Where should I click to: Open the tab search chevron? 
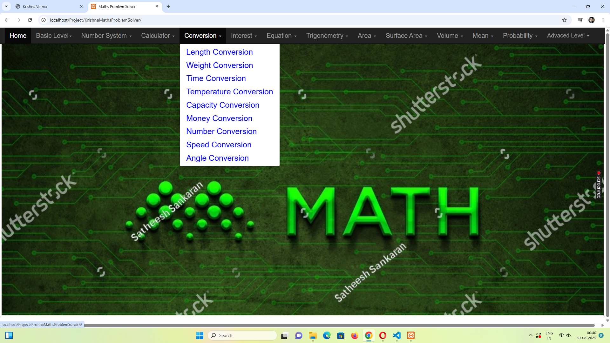[x=6, y=6]
